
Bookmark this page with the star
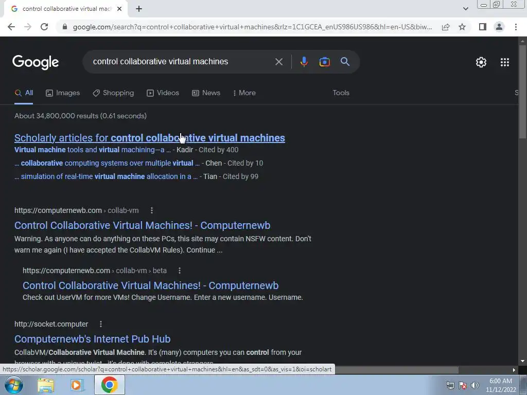[x=462, y=27]
